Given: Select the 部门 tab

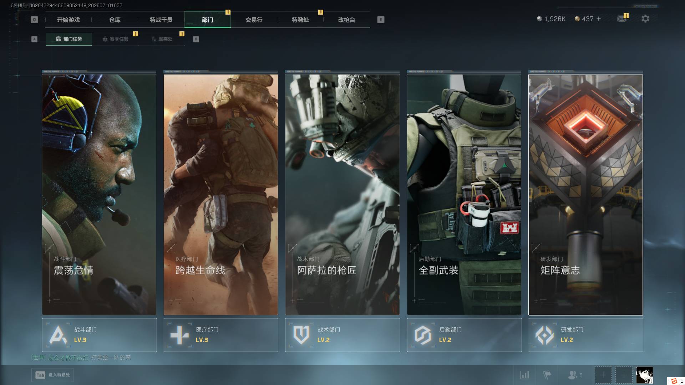Looking at the screenshot, I should click(x=207, y=20).
